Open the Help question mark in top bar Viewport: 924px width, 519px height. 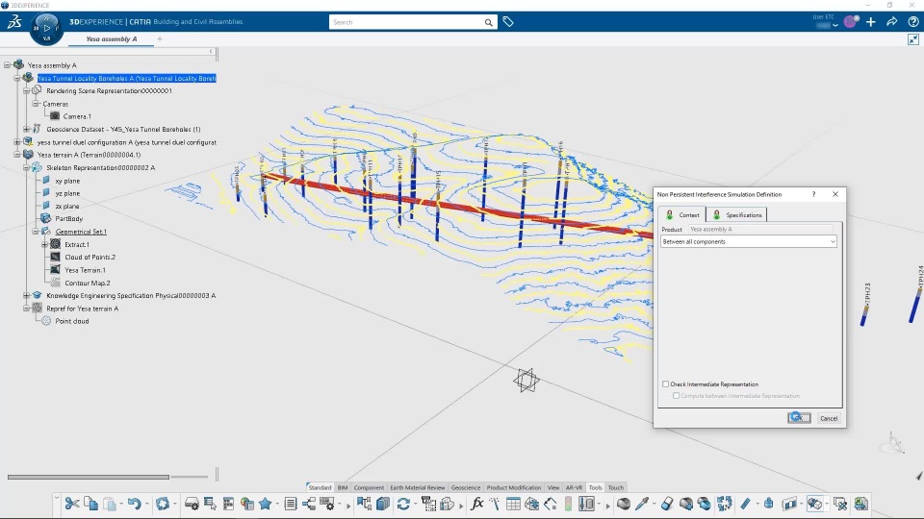point(912,22)
